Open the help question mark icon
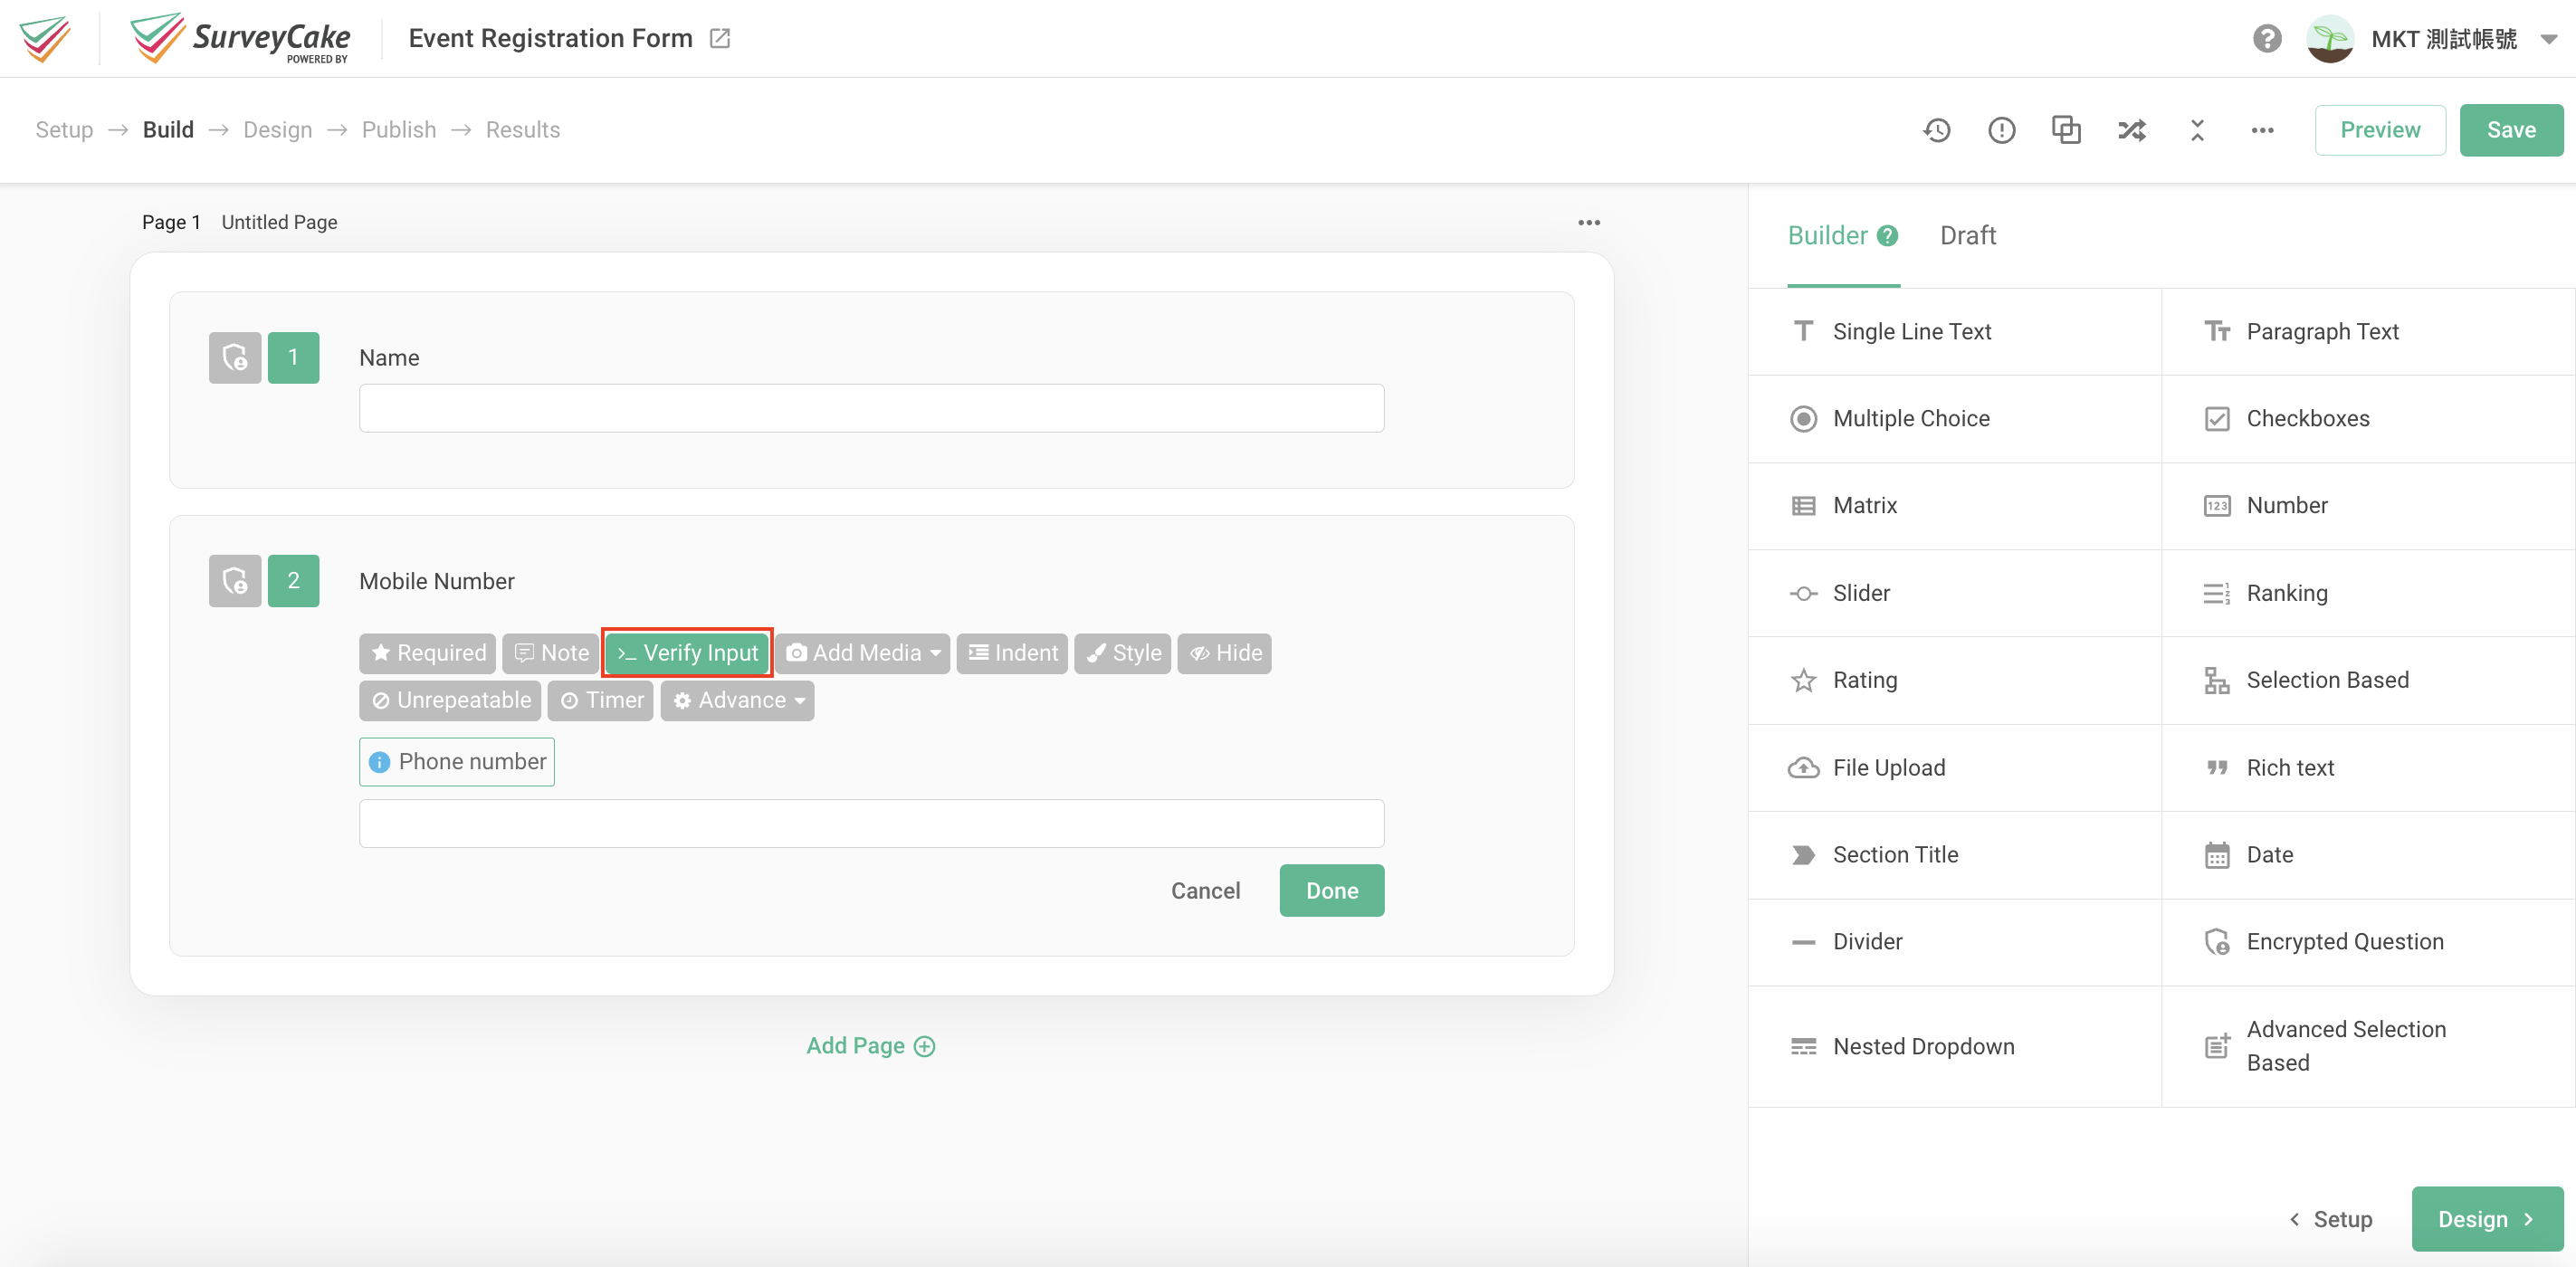The height and width of the screenshot is (1267, 2576). 2267,39
